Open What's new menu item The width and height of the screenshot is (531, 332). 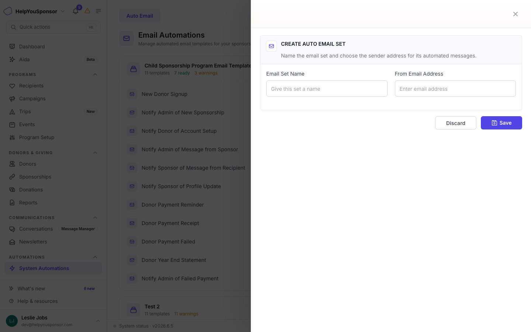(x=53, y=288)
